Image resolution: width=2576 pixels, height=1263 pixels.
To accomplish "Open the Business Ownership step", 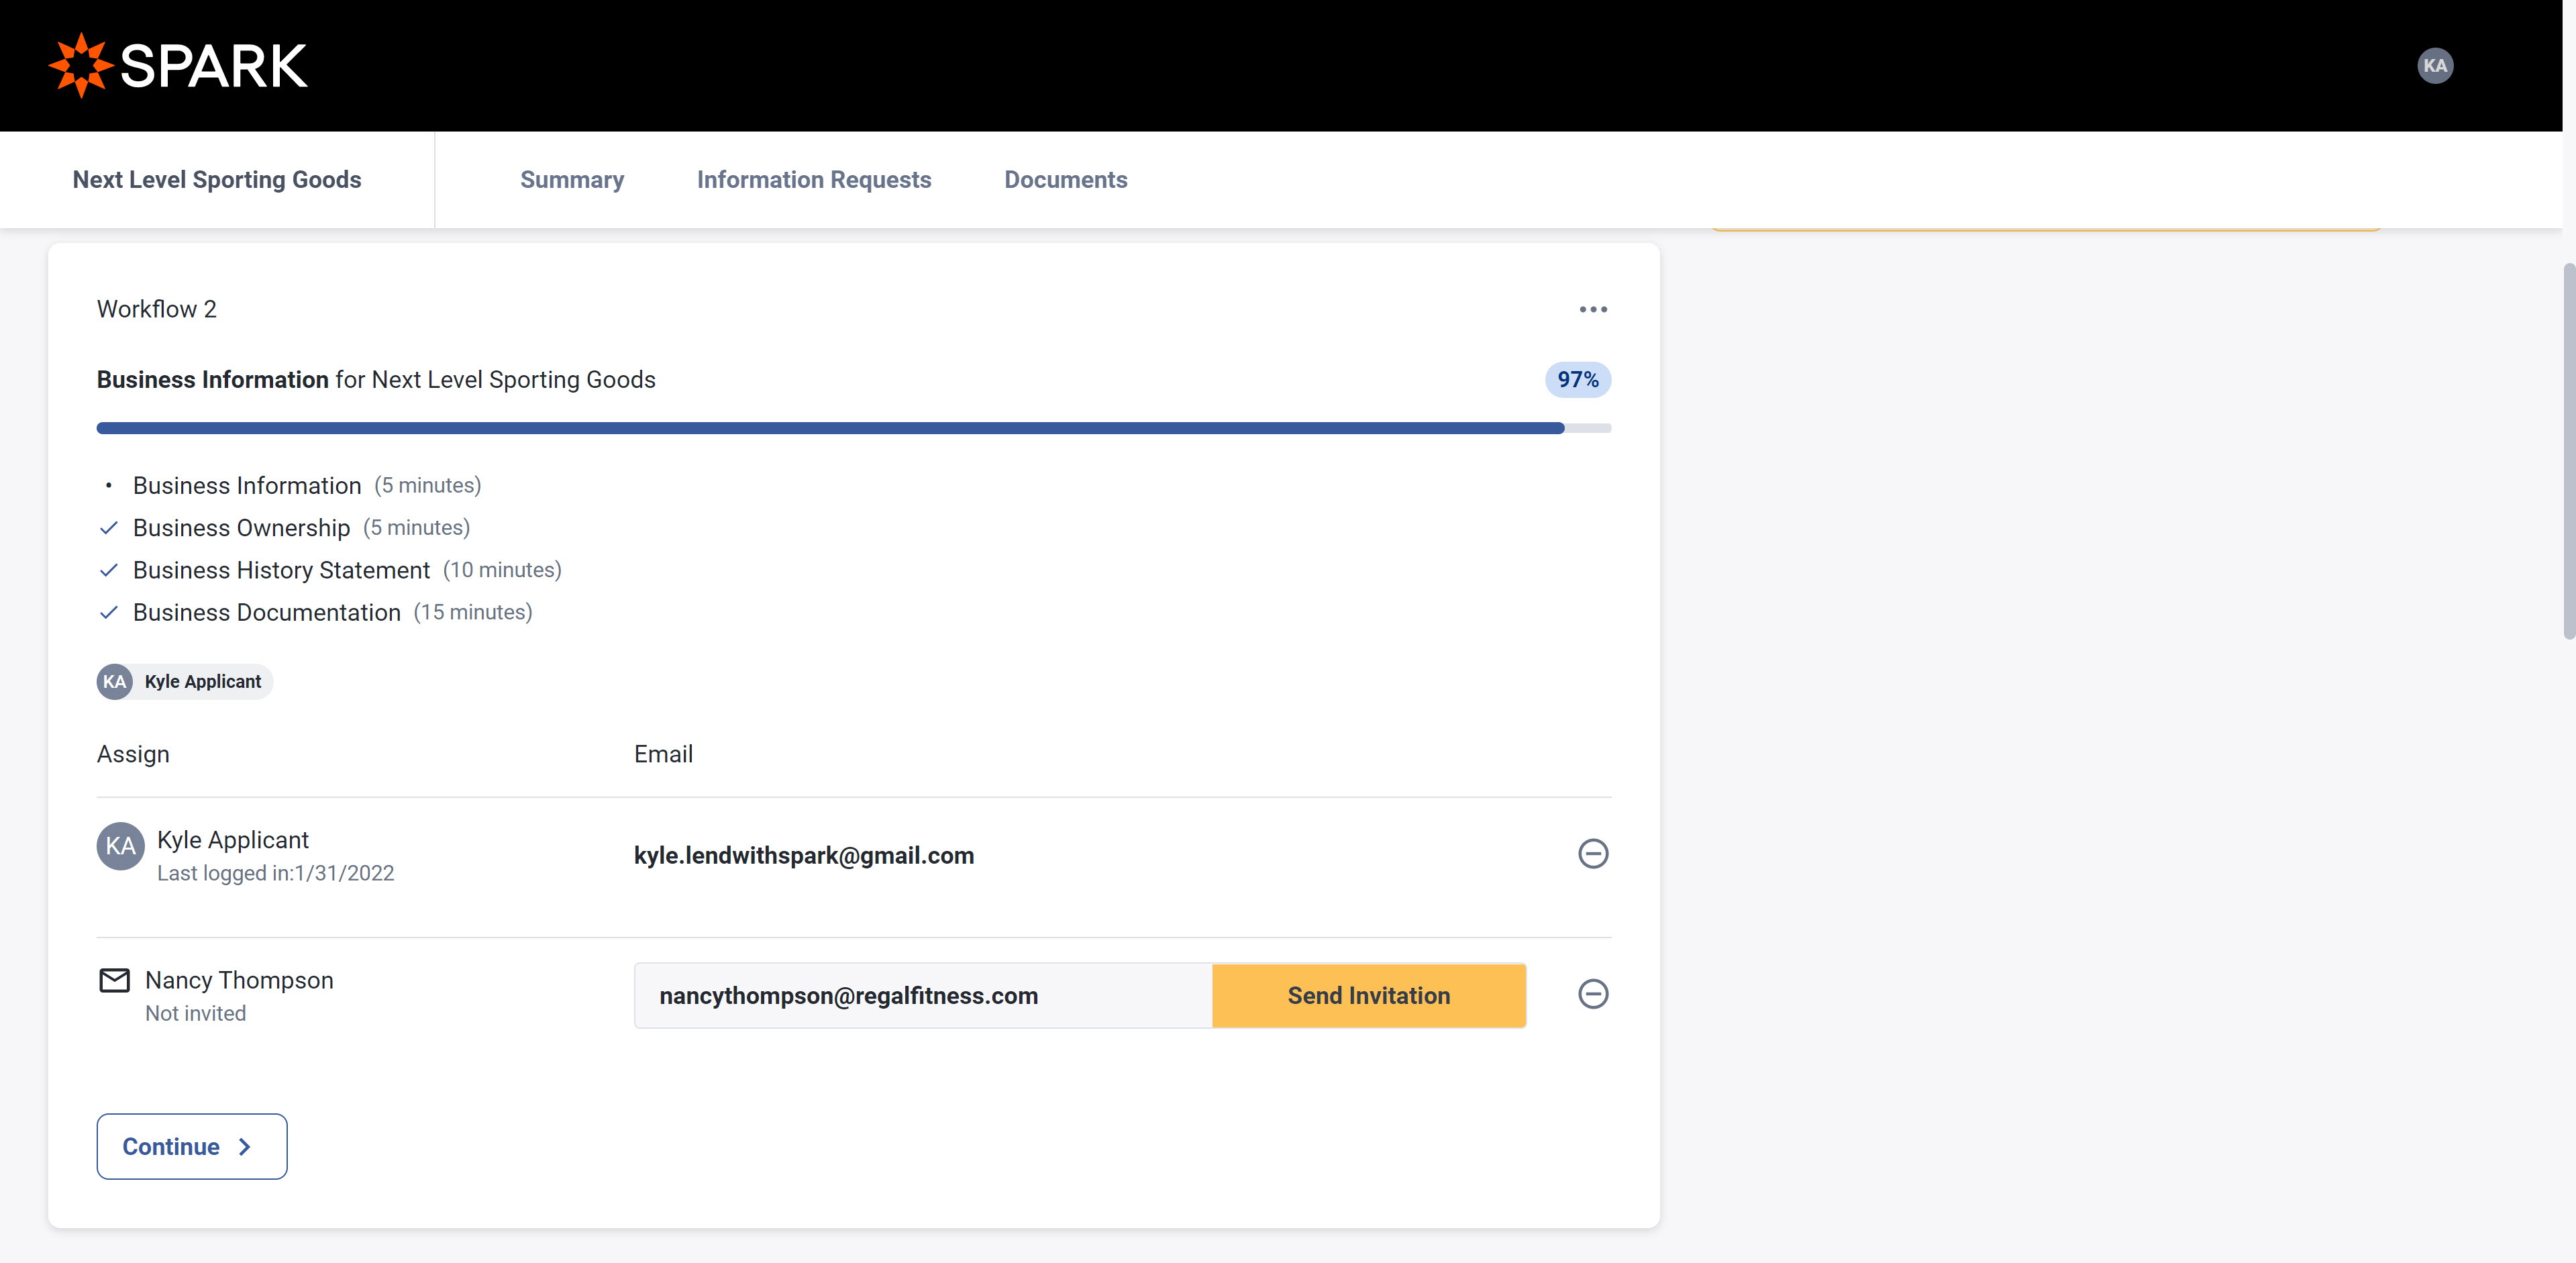I will [x=241, y=528].
